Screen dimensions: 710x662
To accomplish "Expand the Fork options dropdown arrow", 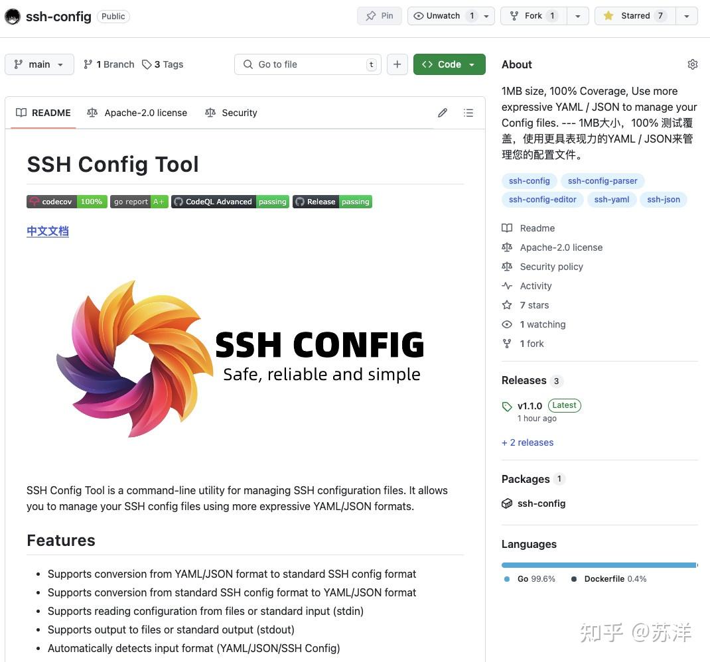I will pyautogui.click(x=578, y=16).
